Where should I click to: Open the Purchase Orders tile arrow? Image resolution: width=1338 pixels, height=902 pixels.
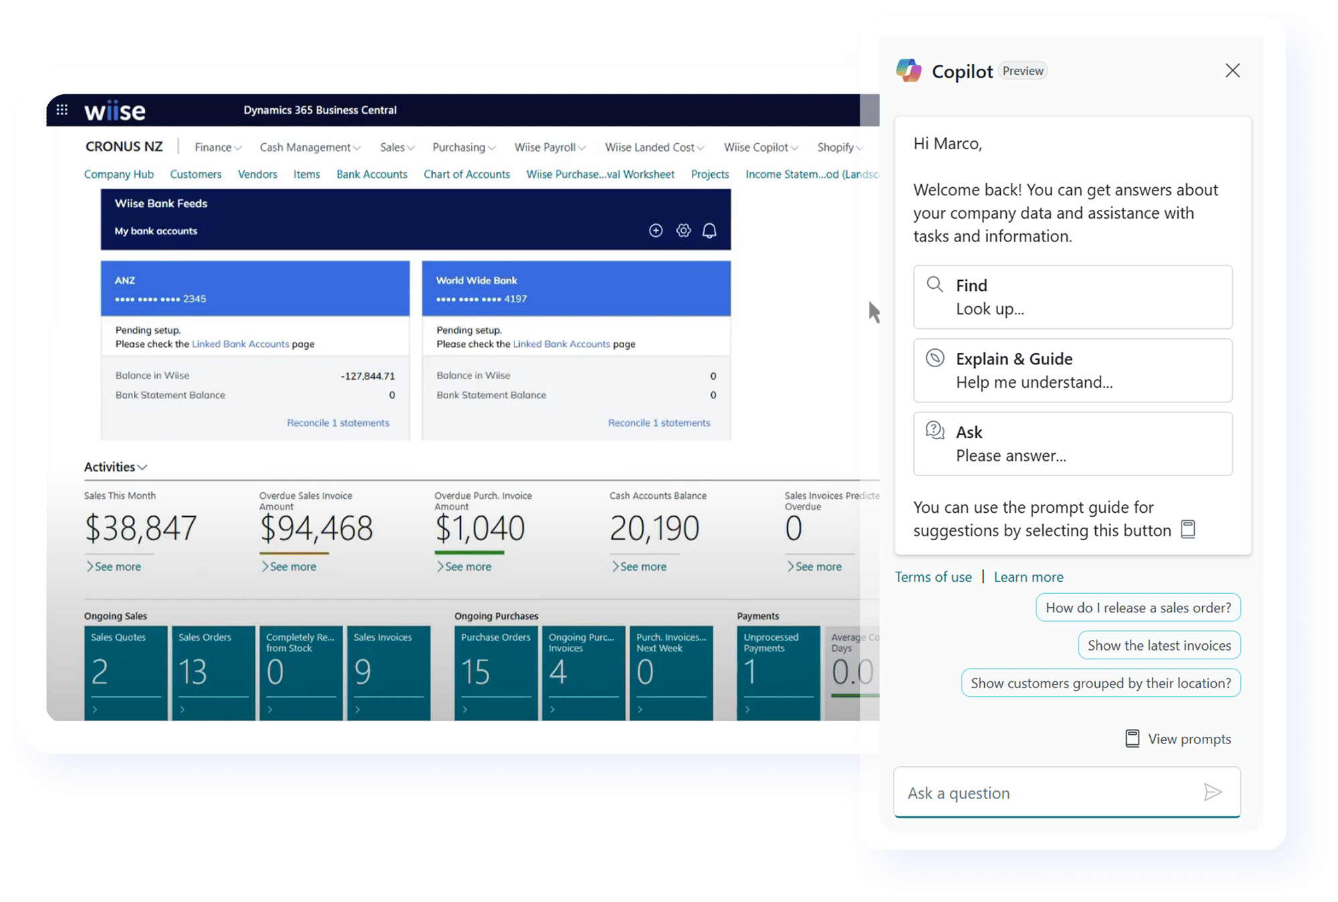pyautogui.click(x=465, y=709)
